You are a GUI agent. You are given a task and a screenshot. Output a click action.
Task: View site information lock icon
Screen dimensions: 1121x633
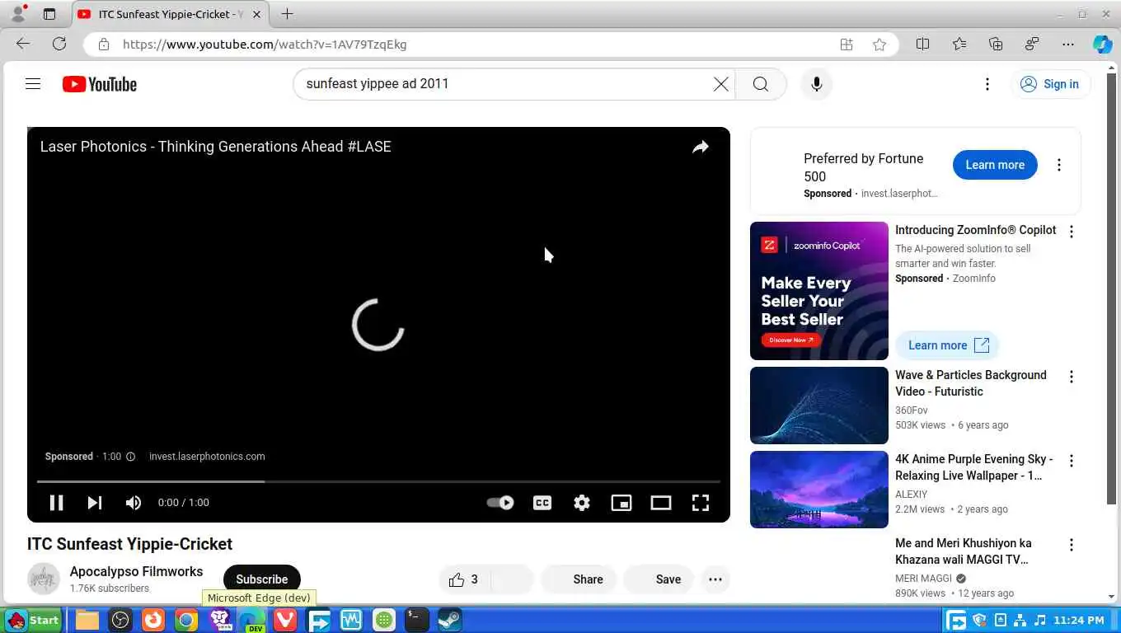click(x=103, y=45)
